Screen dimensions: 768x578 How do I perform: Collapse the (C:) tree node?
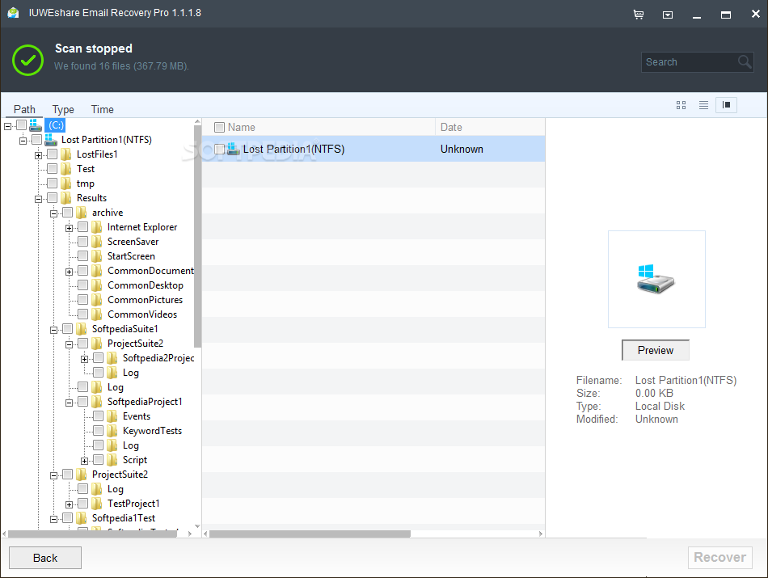click(7, 126)
